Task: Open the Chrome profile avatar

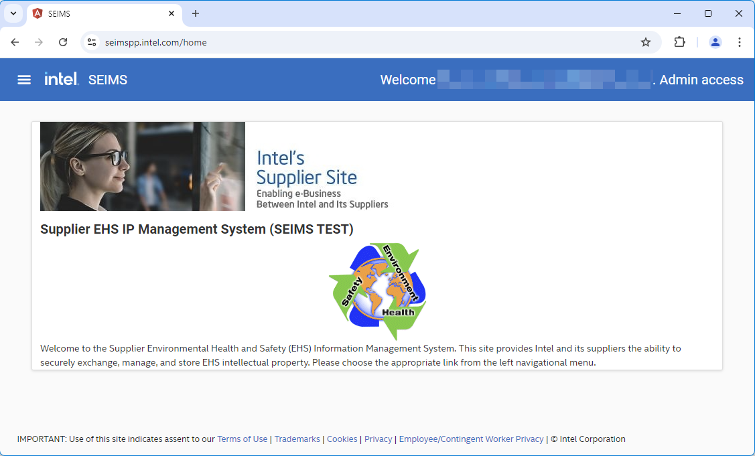Action: [715, 42]
